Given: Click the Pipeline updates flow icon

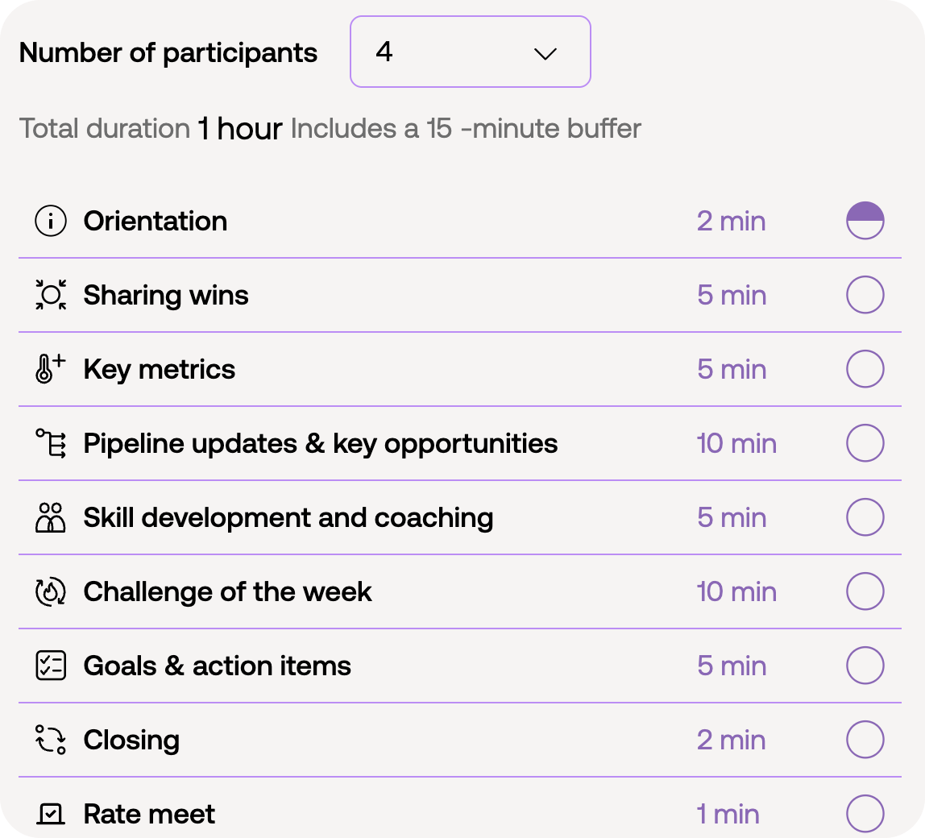Looking at the screenshot, I should coord(51,443).
